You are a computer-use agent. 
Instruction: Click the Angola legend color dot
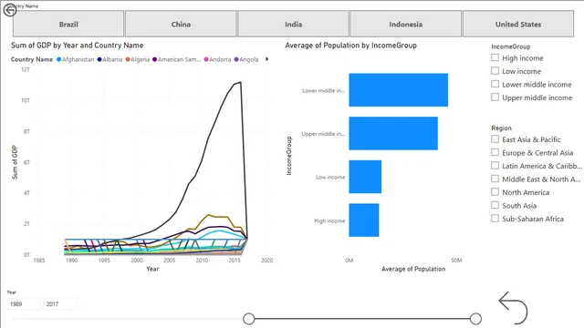(236, 59)
